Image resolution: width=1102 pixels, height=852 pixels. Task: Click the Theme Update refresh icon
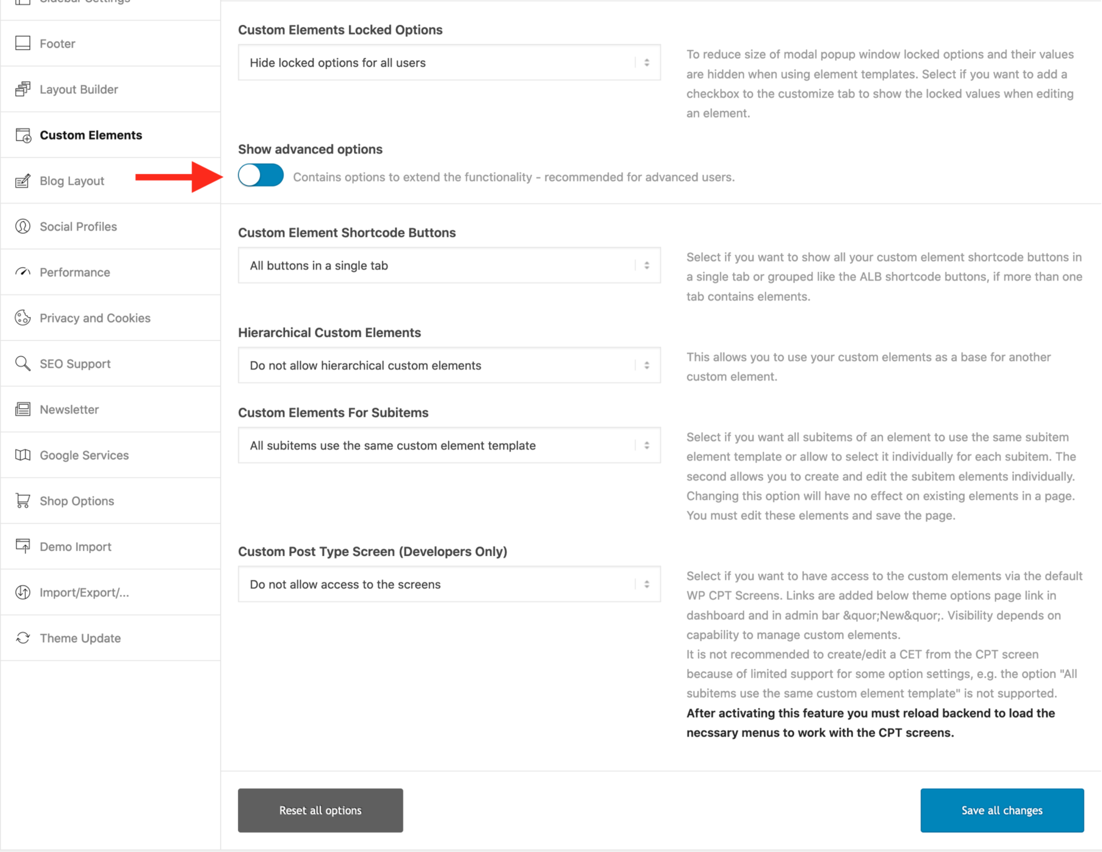pos(23,638)
